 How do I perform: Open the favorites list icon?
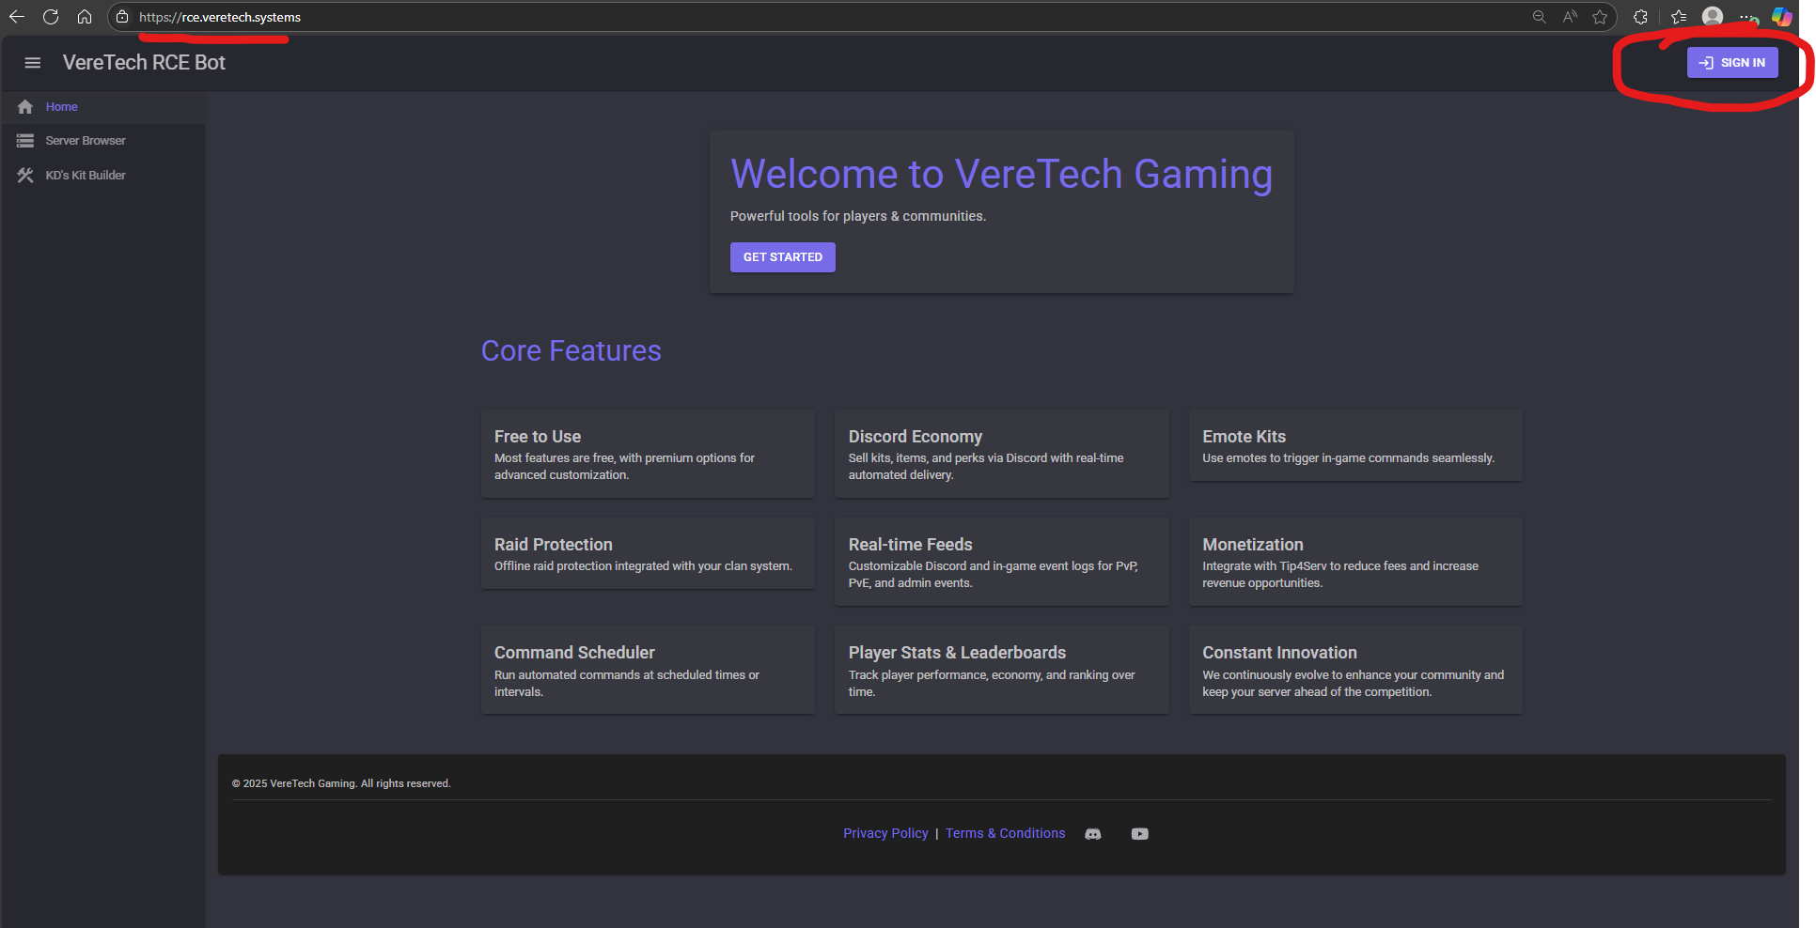1679,17
